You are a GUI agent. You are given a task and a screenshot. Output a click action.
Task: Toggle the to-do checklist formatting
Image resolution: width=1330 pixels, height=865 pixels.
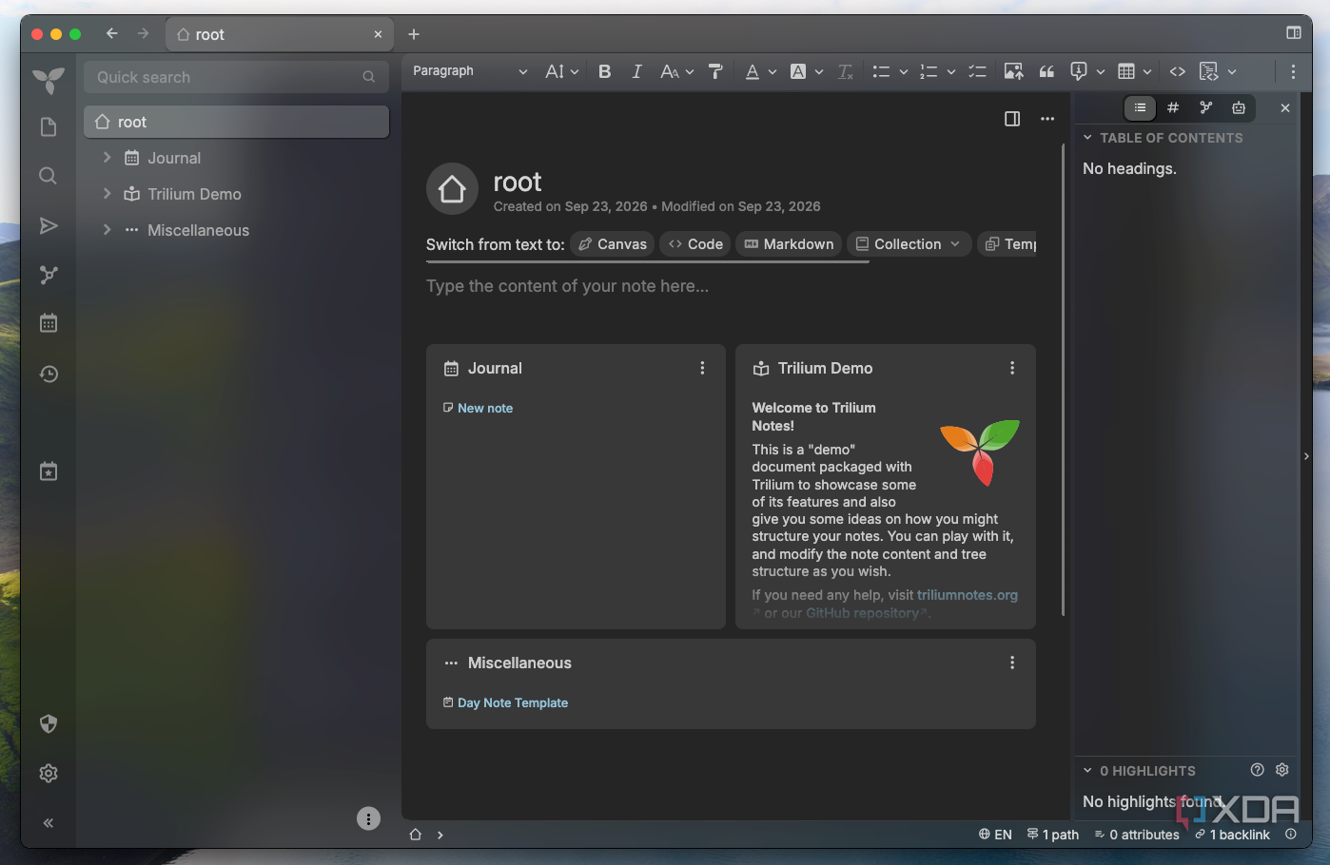(x=977, y=71)
